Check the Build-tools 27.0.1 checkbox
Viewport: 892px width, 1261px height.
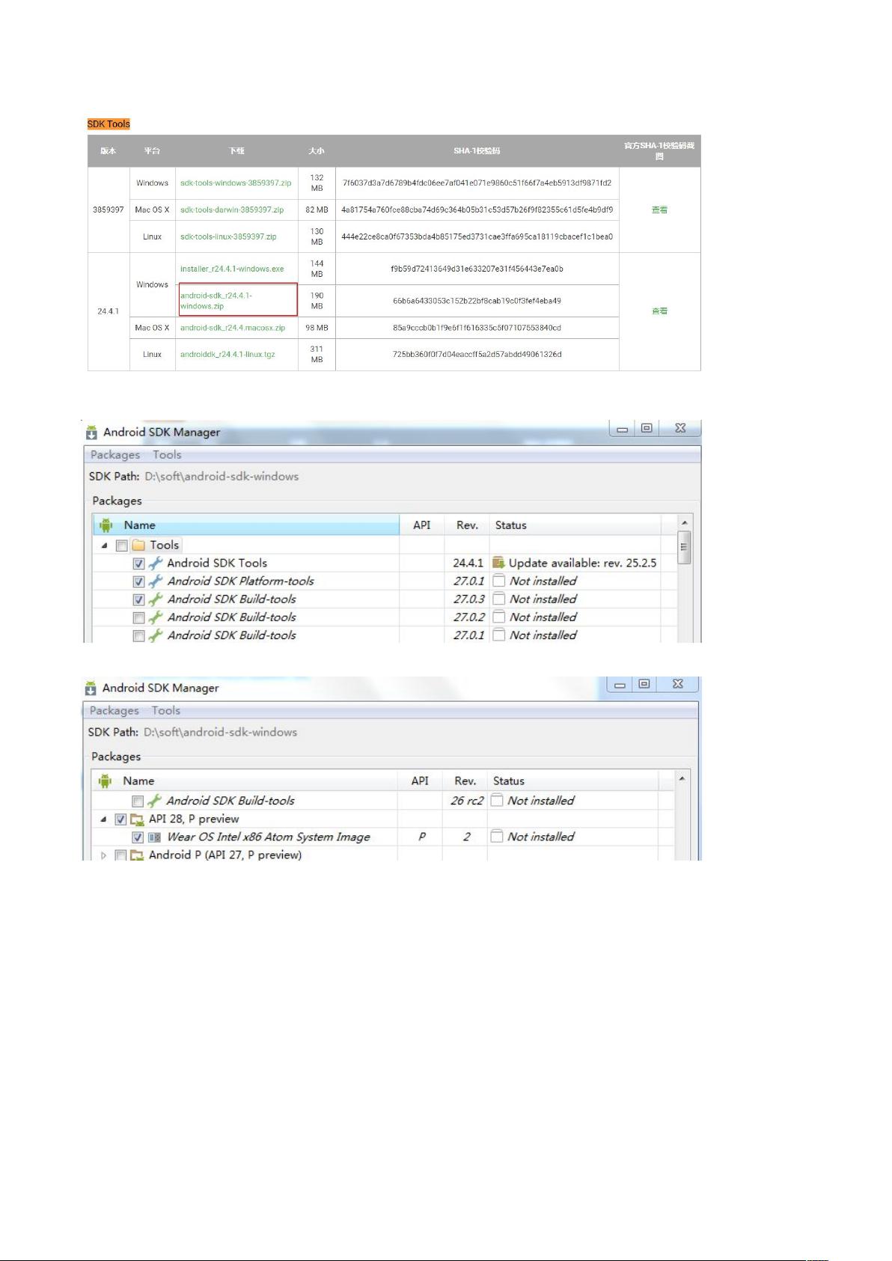(138, 635)
